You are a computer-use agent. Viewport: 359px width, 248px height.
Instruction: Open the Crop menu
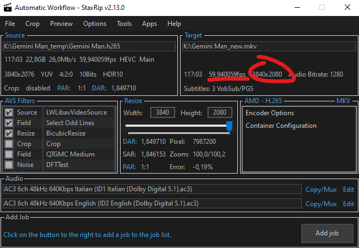coord(32,24)
